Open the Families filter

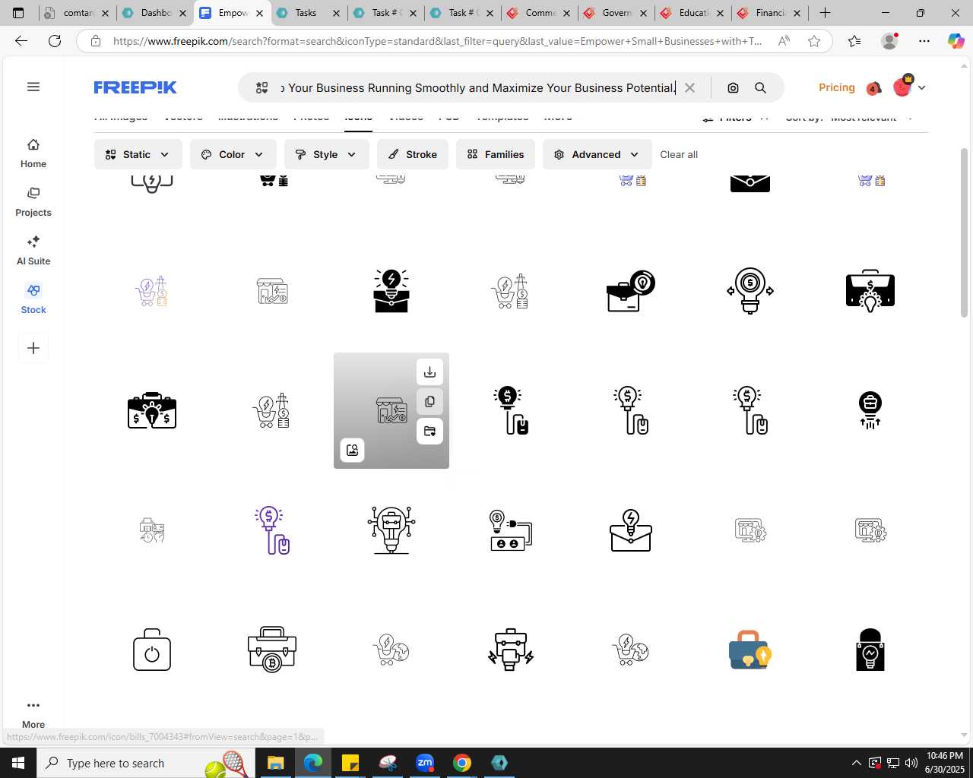[x=496, y=154]
